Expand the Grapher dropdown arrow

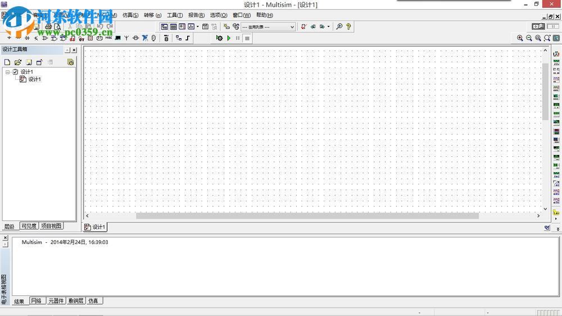[x=197, y=26]
